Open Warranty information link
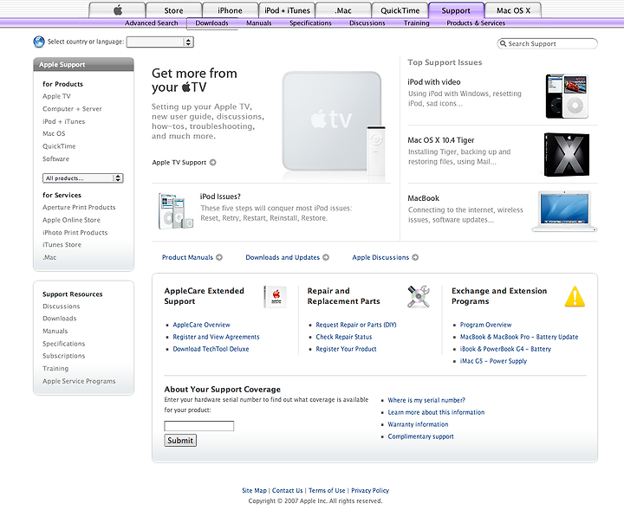Screen dimensions: 624x510 pyautogui.click(x=419, y=424)
